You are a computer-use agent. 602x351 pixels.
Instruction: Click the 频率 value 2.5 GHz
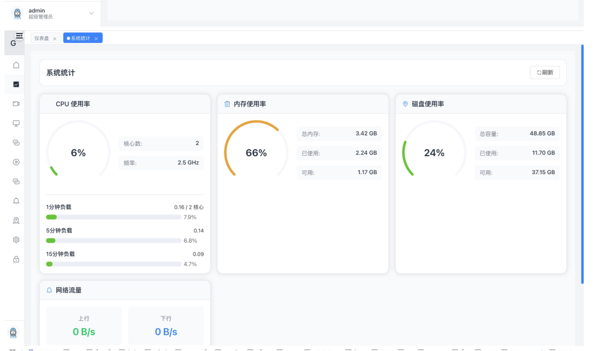point(188,162)
